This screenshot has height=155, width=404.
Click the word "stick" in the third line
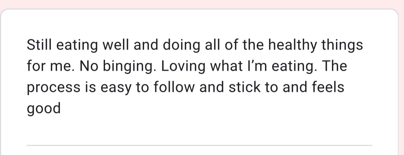click(x=245, y=87)
